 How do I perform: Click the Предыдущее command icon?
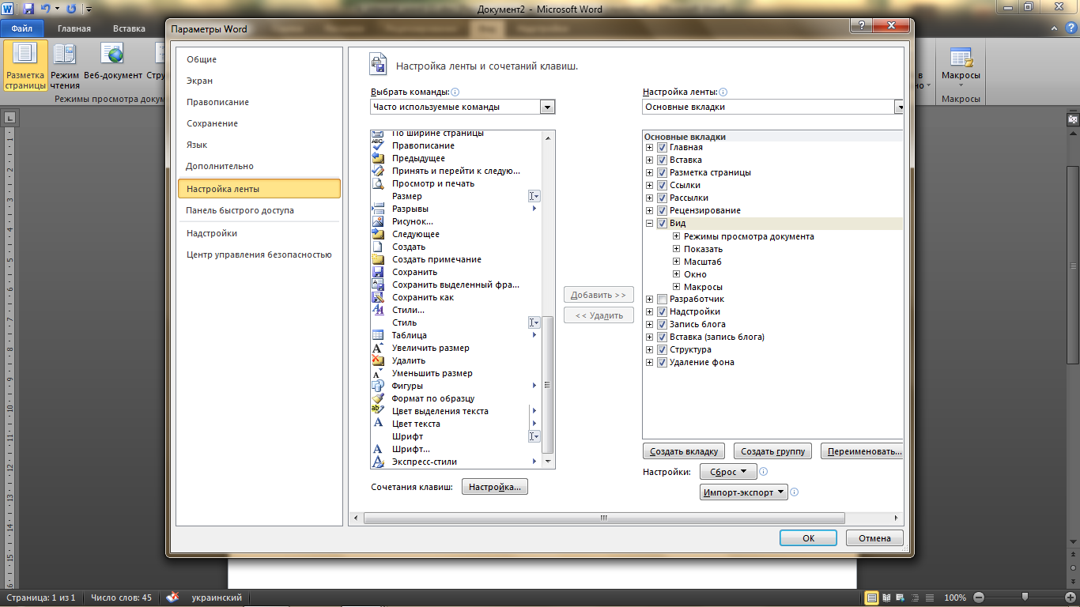pyautogui.click(x=378, y=158)
